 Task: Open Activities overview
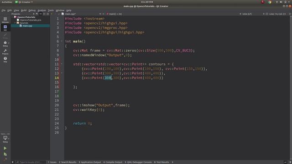[x=7, y=2]
